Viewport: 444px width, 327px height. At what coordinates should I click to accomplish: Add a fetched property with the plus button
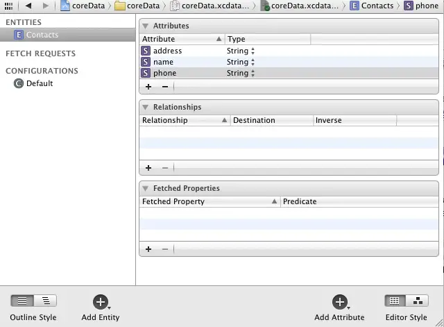pyautogui.click(x=148, y=249)
